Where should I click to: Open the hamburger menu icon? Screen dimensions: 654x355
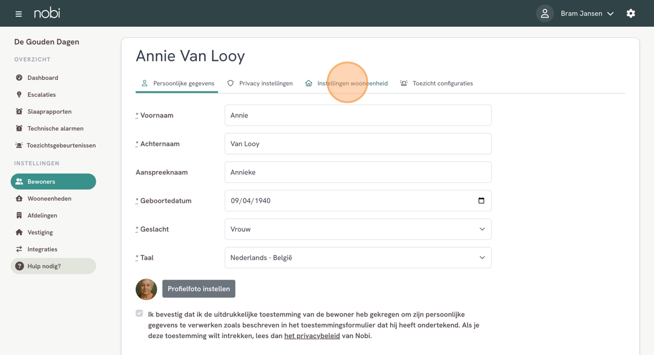(18, 14)
